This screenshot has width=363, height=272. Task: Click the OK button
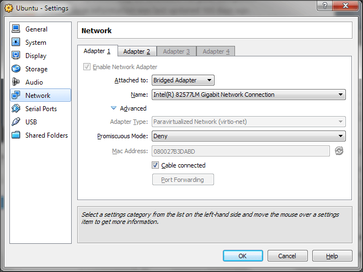(x=243, y=256)
